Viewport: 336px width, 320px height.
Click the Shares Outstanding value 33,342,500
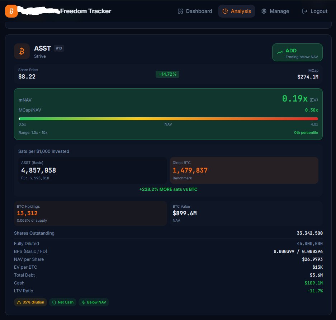point(309,233)
